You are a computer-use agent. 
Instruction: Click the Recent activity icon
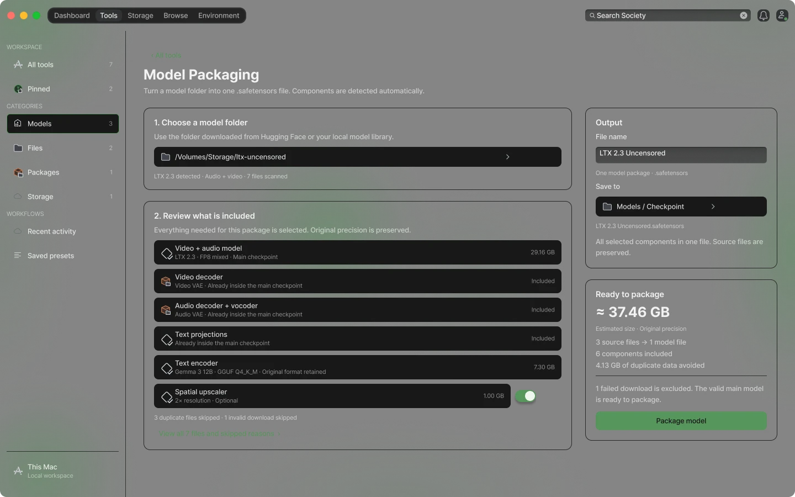click(x=18, y=231)
